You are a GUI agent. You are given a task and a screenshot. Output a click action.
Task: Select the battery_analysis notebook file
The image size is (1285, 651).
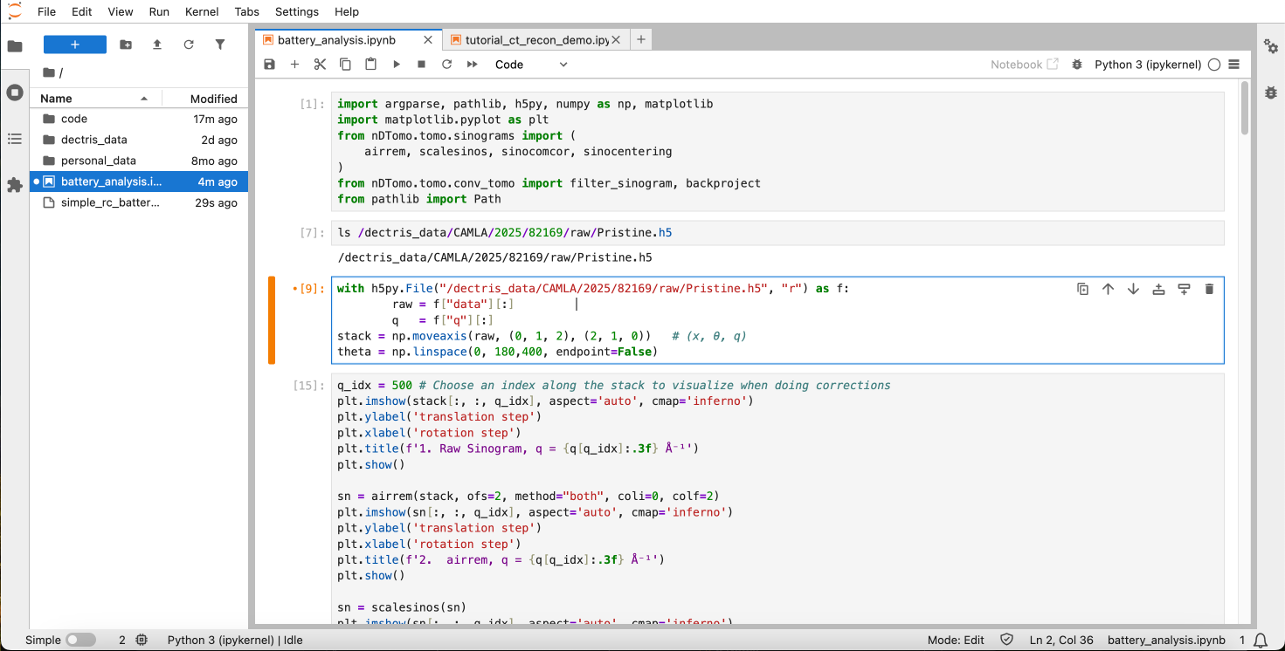[x=139, y=182]
